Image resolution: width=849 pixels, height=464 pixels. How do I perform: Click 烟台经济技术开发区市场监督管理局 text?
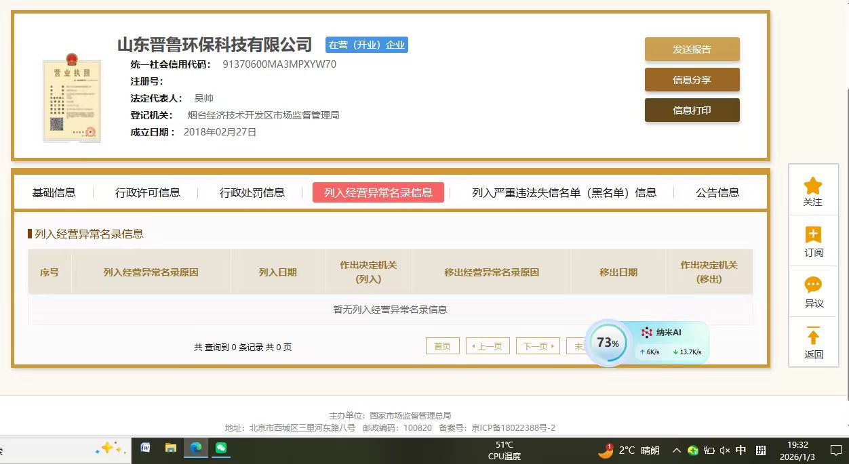point(263,115)
